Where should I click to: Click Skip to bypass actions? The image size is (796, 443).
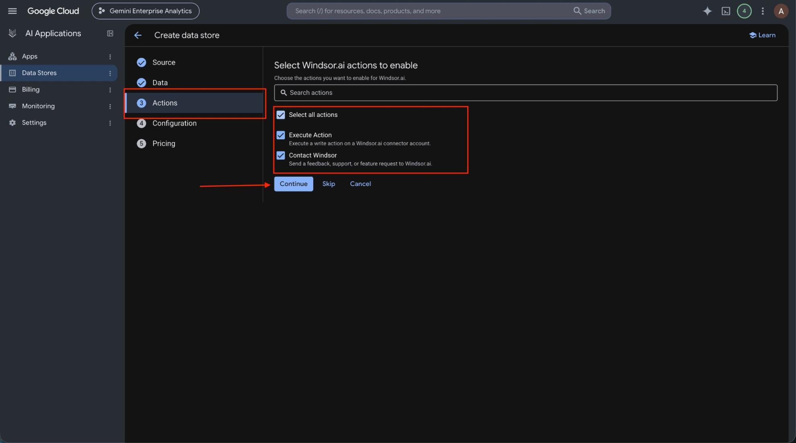(x=328, y=184)
